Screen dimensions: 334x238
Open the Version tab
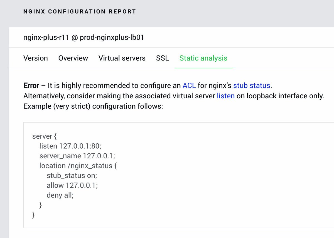[x=36, y=58]
